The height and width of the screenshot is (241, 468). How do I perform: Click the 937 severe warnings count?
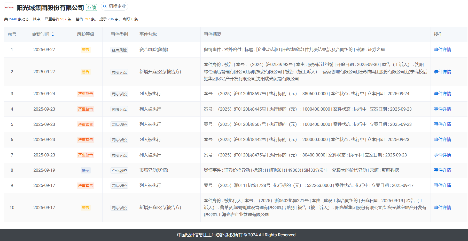pos(63,19)
